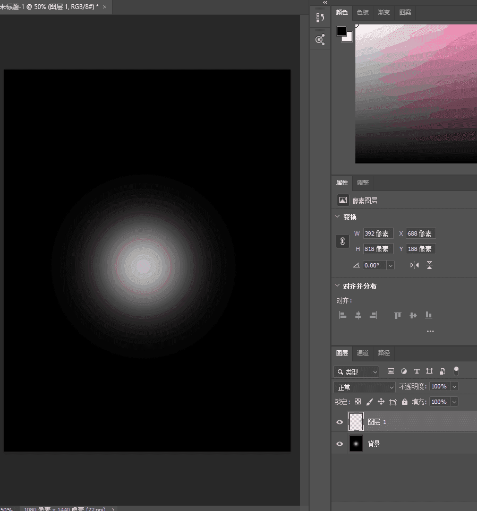Toggle the width-height link constraint
Viewport: 477px width, 511px height.
coord(343,241)
